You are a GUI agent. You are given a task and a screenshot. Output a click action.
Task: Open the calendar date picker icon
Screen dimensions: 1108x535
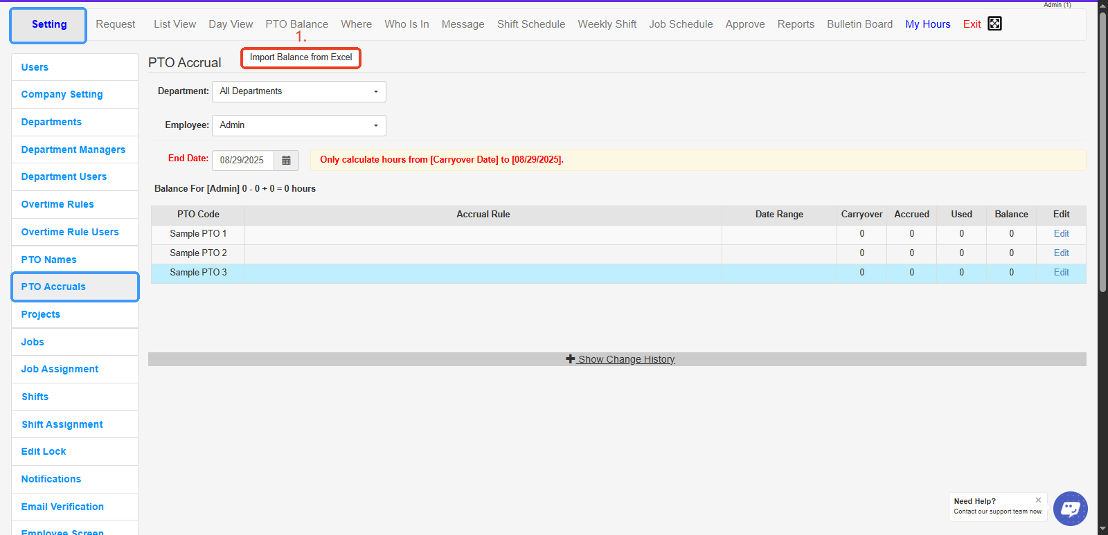286,160
